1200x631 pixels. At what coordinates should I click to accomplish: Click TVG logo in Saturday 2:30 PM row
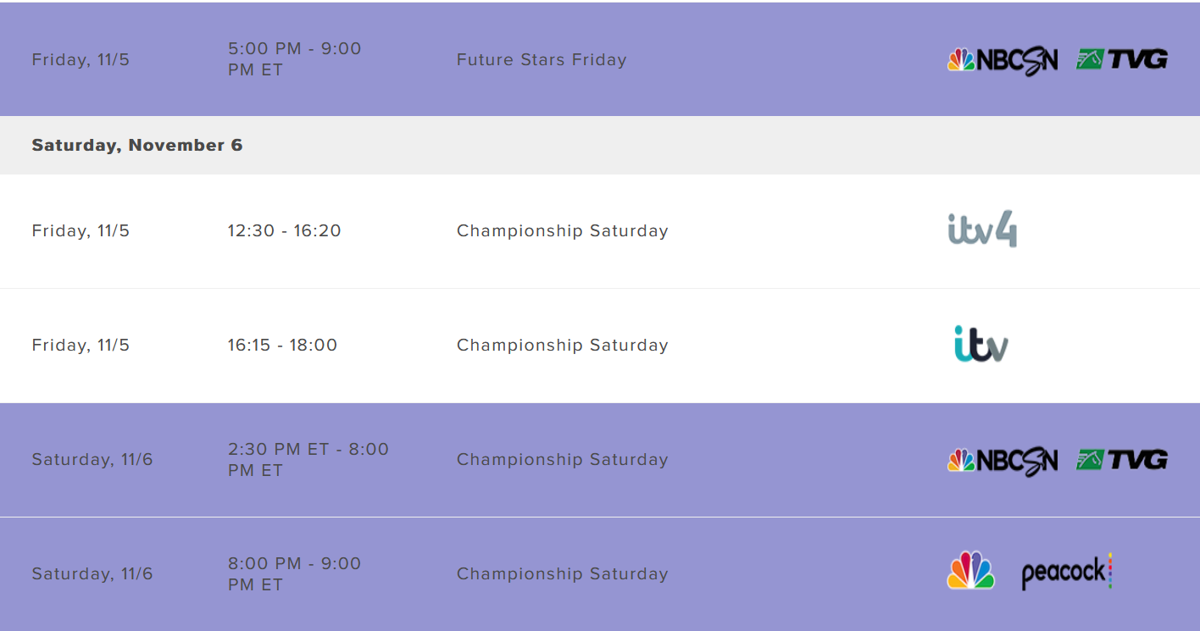tap(1122, 459)
